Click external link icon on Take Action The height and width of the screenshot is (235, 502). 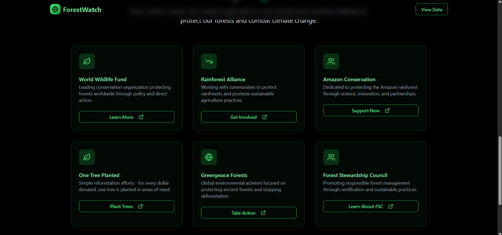pyautogui.click(x=263, y=213)
